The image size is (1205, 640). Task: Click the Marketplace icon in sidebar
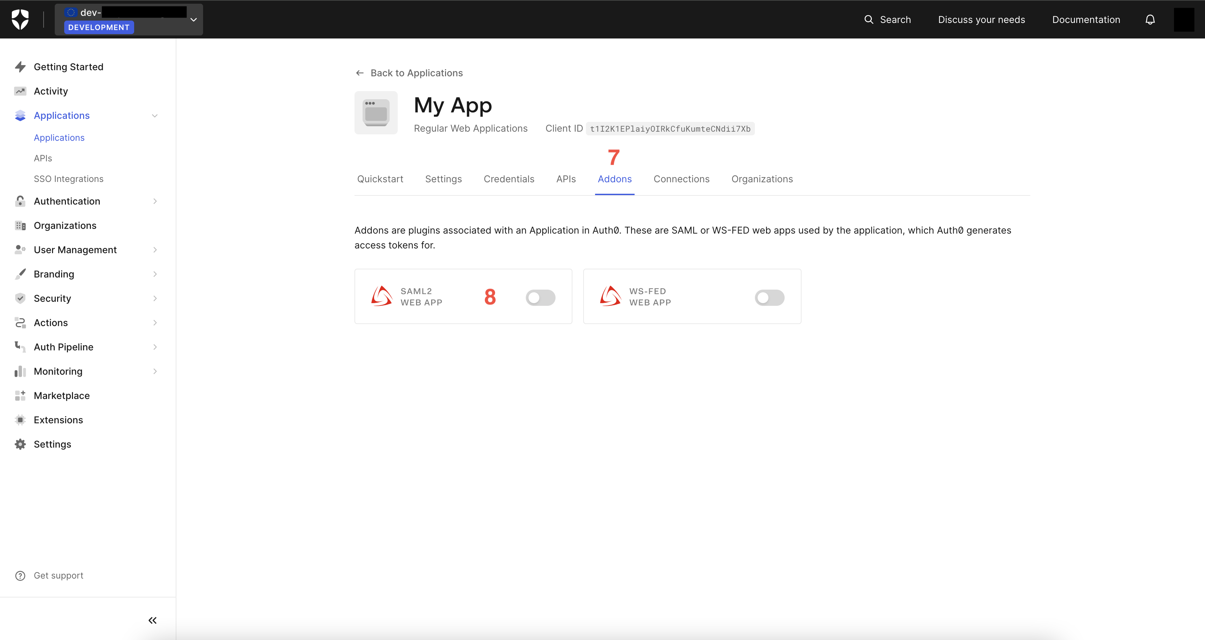20,396
